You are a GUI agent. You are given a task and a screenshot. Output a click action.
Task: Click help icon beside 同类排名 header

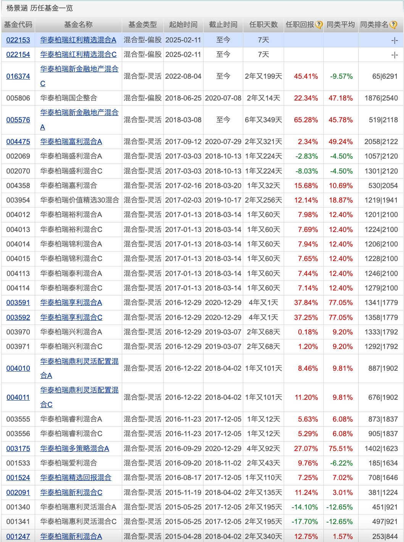(x=393, y=25)
